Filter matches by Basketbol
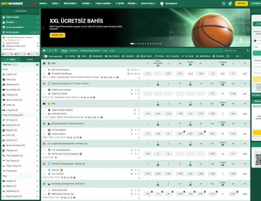Image resolution: width=261 pixels, height=201 pixels. coord(96,56)
